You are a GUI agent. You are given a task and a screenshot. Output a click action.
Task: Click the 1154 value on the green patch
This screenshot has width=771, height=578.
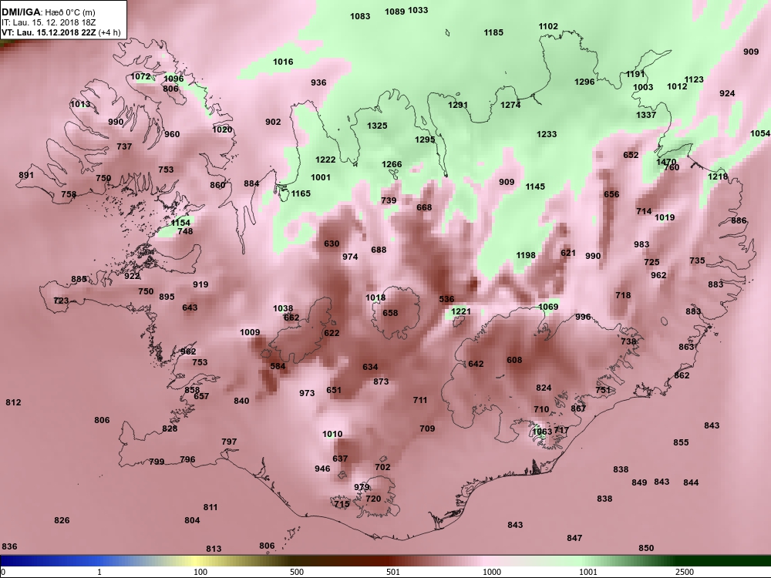(x=180, y=223)
